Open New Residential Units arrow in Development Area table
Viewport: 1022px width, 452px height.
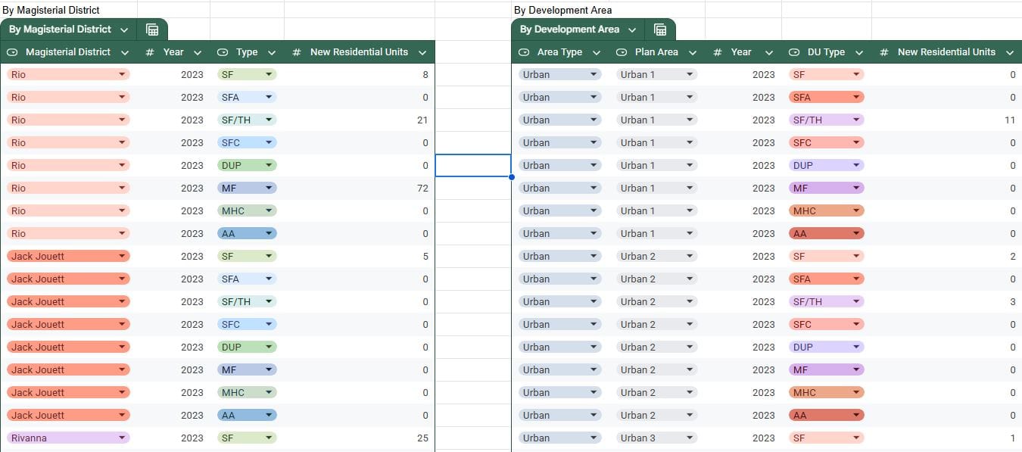pyautogui.click(x=1010, y=52)
